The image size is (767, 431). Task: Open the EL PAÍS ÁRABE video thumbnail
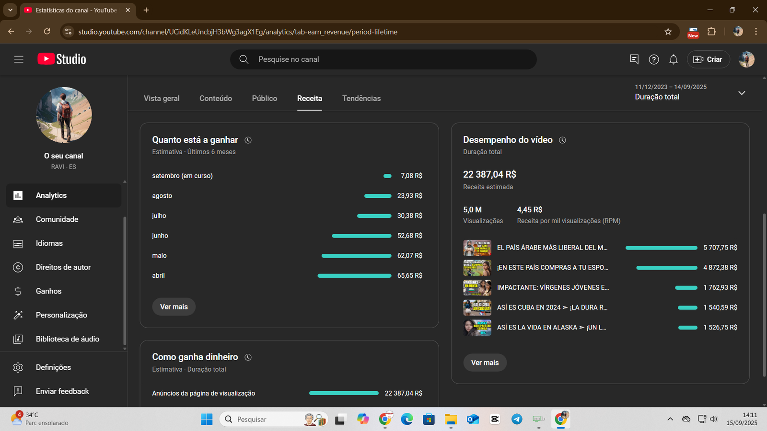point(477,248)
